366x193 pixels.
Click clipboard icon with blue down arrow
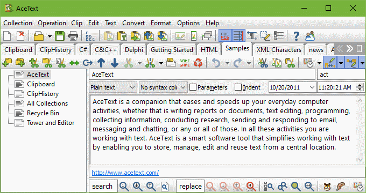tap(163, 36)
